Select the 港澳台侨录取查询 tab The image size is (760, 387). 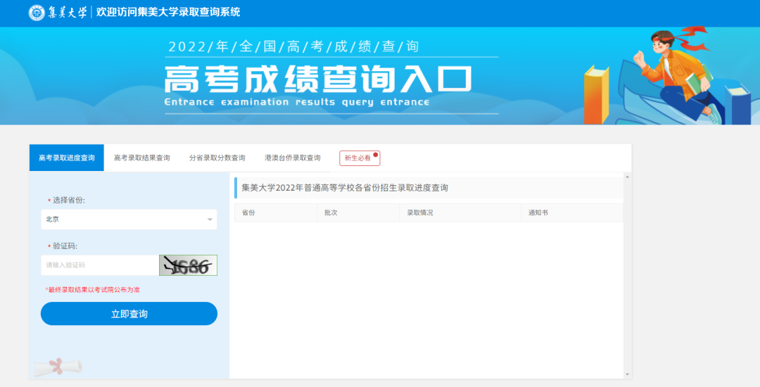[292, 158]
